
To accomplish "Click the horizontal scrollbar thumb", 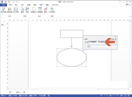I will (x=67, y=89).
